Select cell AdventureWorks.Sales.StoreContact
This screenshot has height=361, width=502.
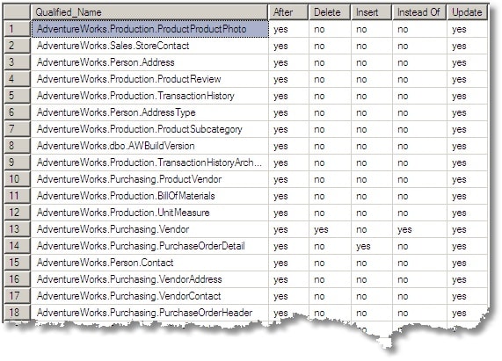coord(149,46)
